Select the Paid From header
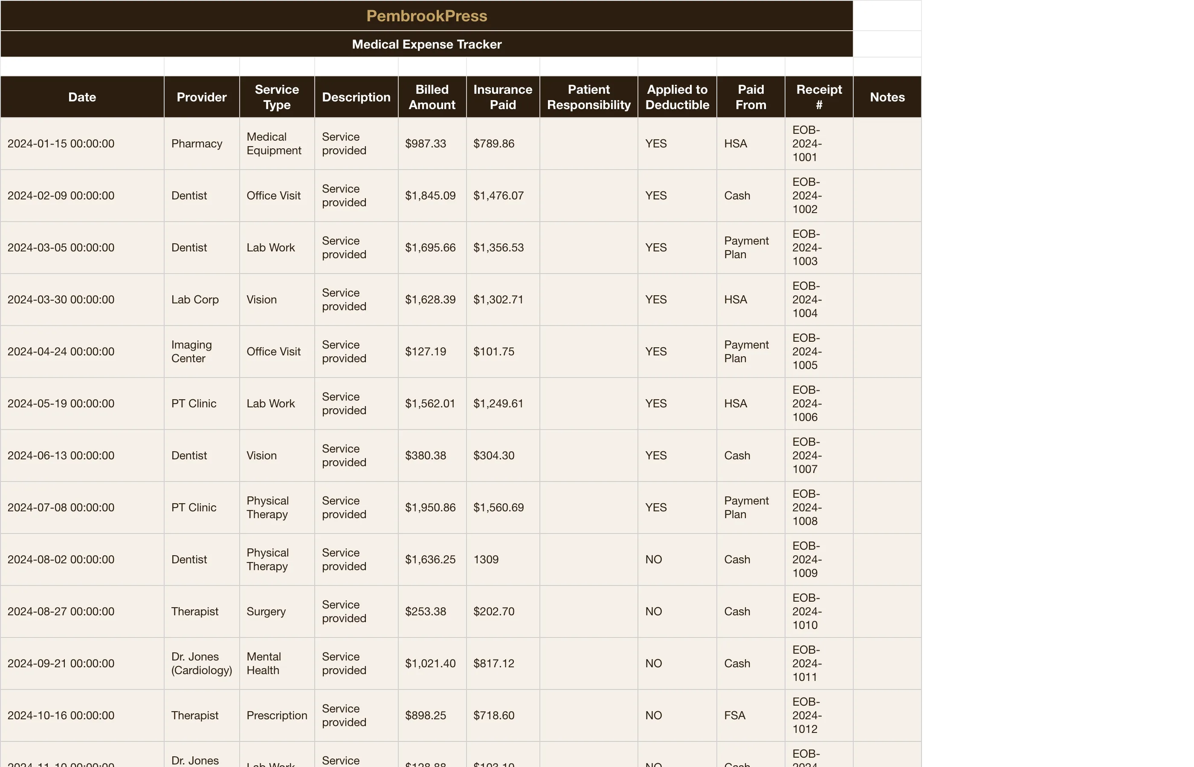This screenshot has height=767, width=1194. click(x=751, y=97)
